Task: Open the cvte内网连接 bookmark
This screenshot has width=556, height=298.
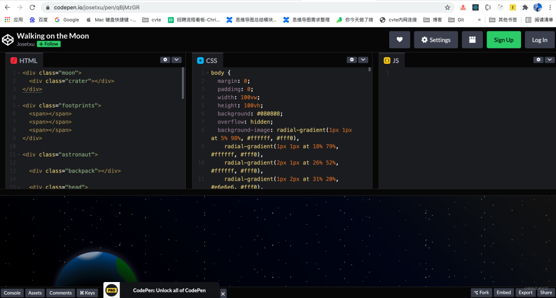Action: (398, 20)
